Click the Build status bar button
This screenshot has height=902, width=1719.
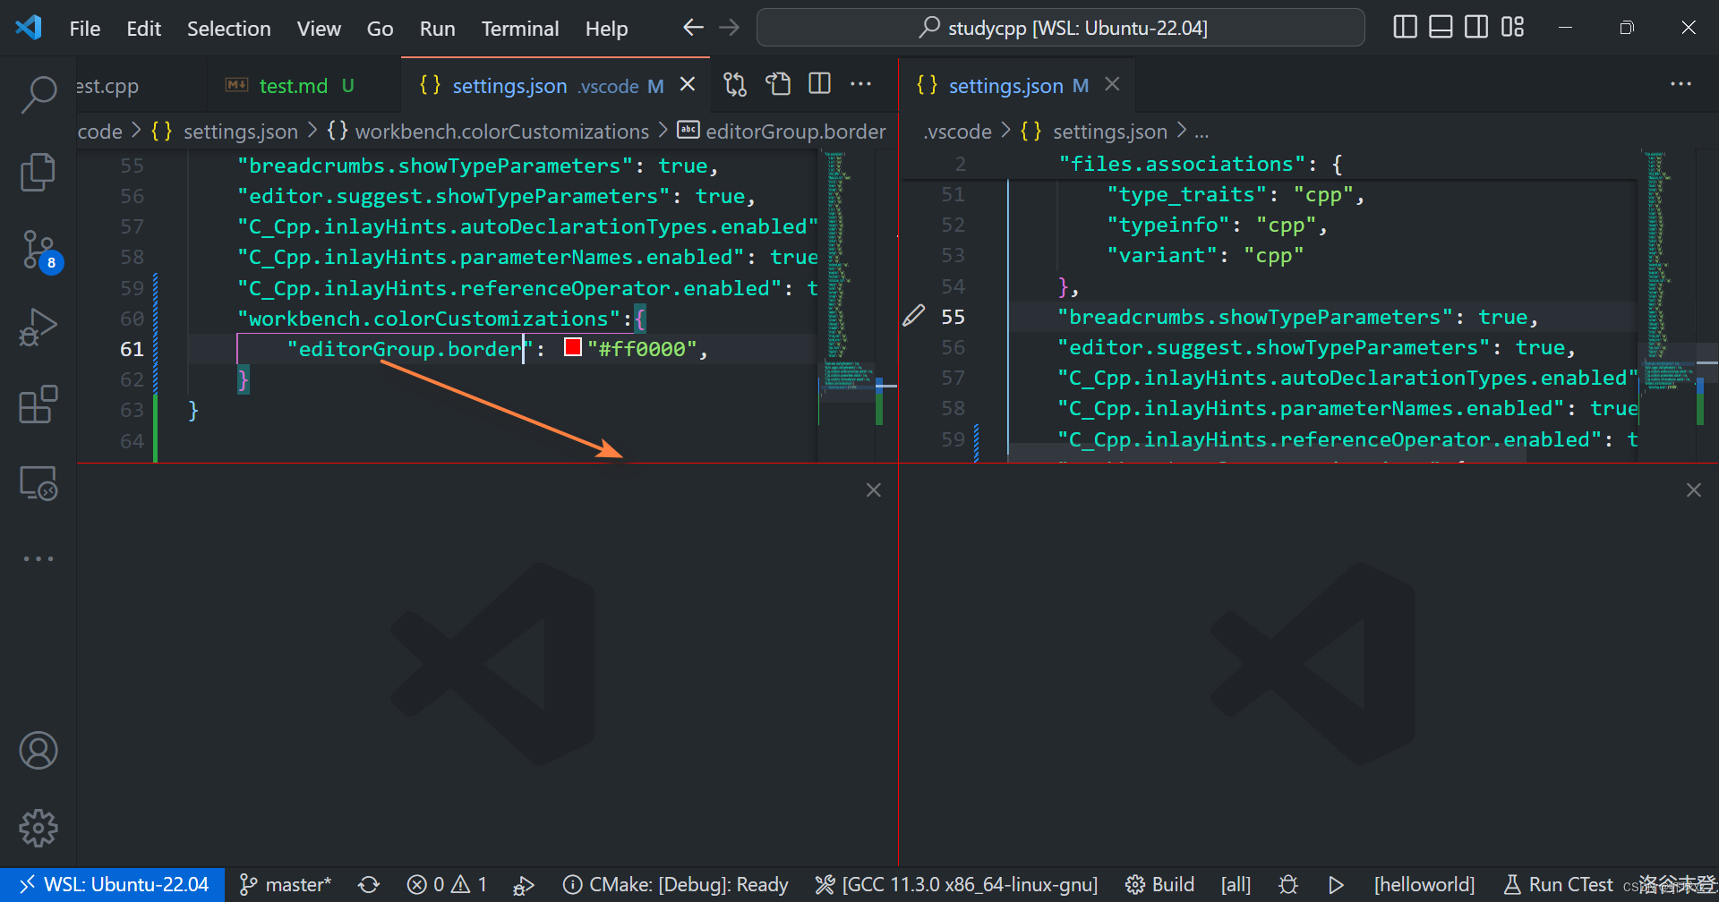tap(1160, 885)
